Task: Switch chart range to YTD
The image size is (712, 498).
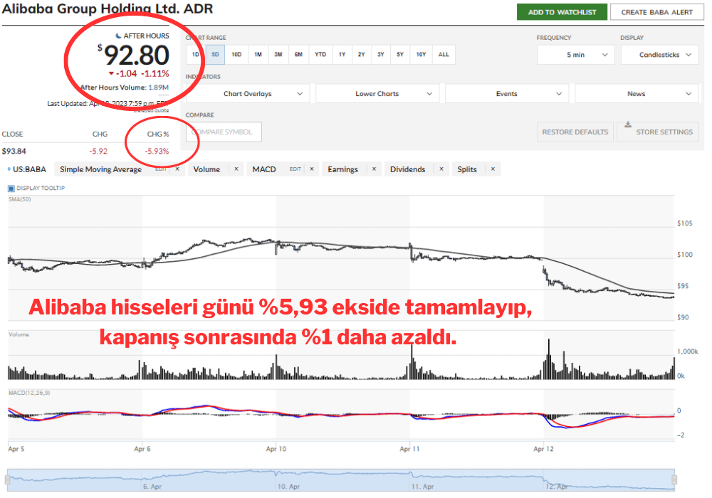Action: point(320,55)
